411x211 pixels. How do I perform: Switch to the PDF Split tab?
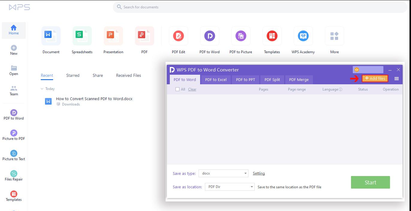272,79
